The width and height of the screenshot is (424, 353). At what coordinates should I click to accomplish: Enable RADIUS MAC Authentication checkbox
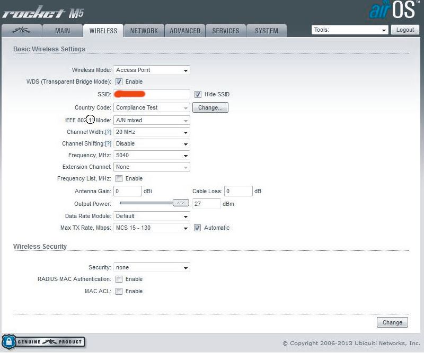119,279
